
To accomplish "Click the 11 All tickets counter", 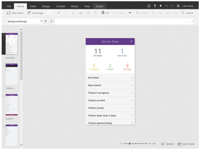I will point(98,53).
